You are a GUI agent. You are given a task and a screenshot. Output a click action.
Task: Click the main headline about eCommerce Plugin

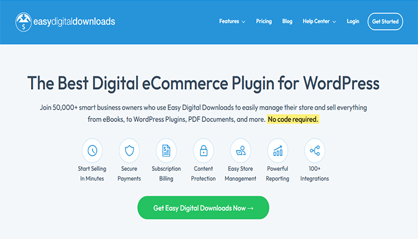[203, 82]
